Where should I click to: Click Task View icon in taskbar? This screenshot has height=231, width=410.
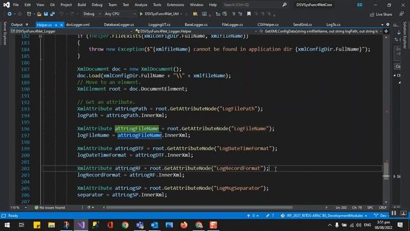(x=21, y=225)
